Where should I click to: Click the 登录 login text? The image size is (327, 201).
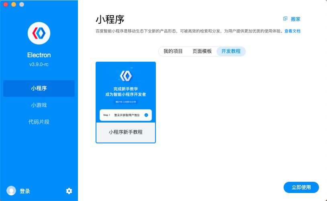click(x=25, y=191)
